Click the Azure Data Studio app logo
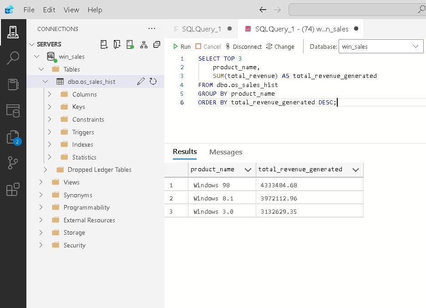426x308 pixels. click(9, 10)
